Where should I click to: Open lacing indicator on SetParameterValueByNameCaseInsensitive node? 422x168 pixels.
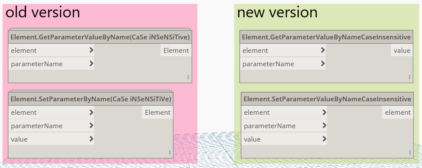point(410,153)
